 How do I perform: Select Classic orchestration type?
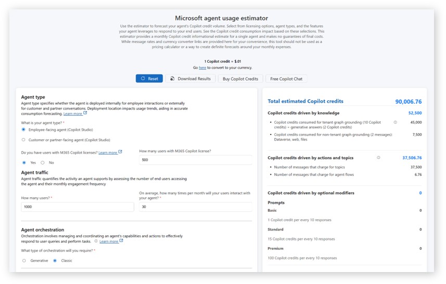click(55, 261)
